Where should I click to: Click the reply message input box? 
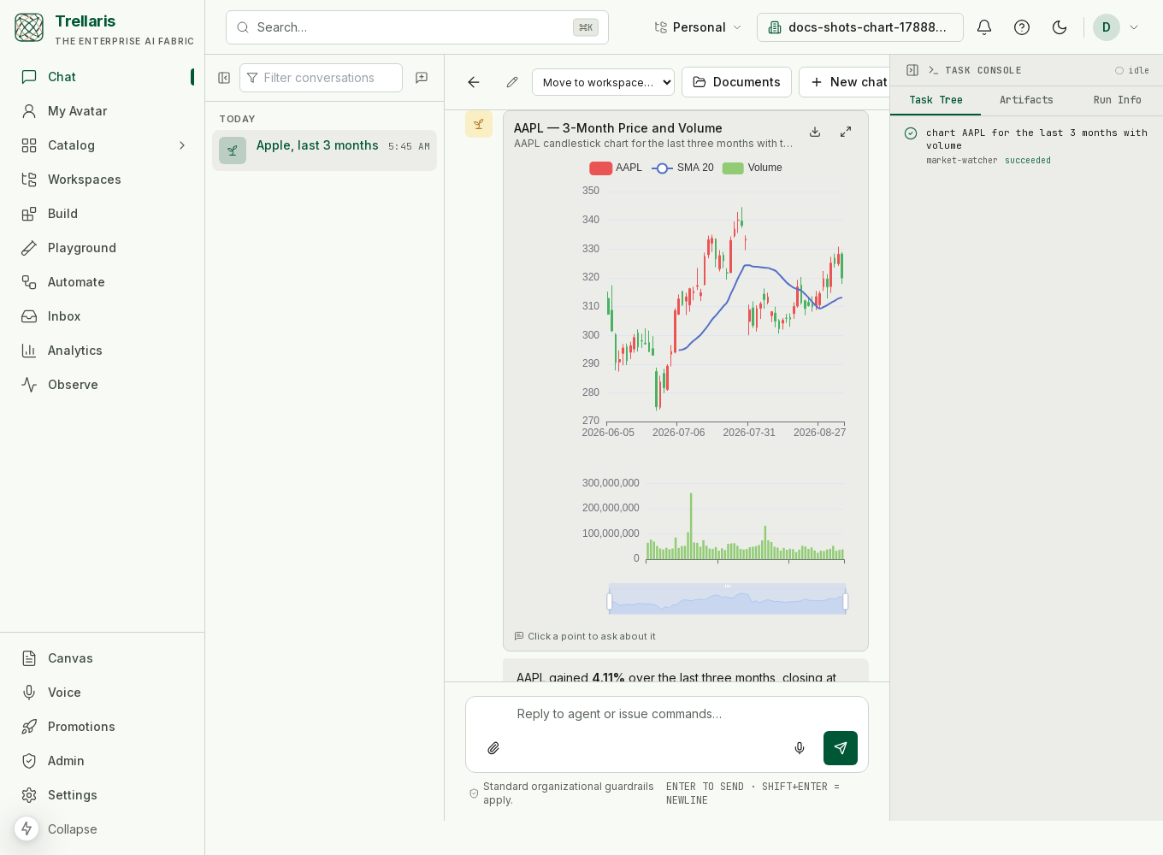[667, 714]
